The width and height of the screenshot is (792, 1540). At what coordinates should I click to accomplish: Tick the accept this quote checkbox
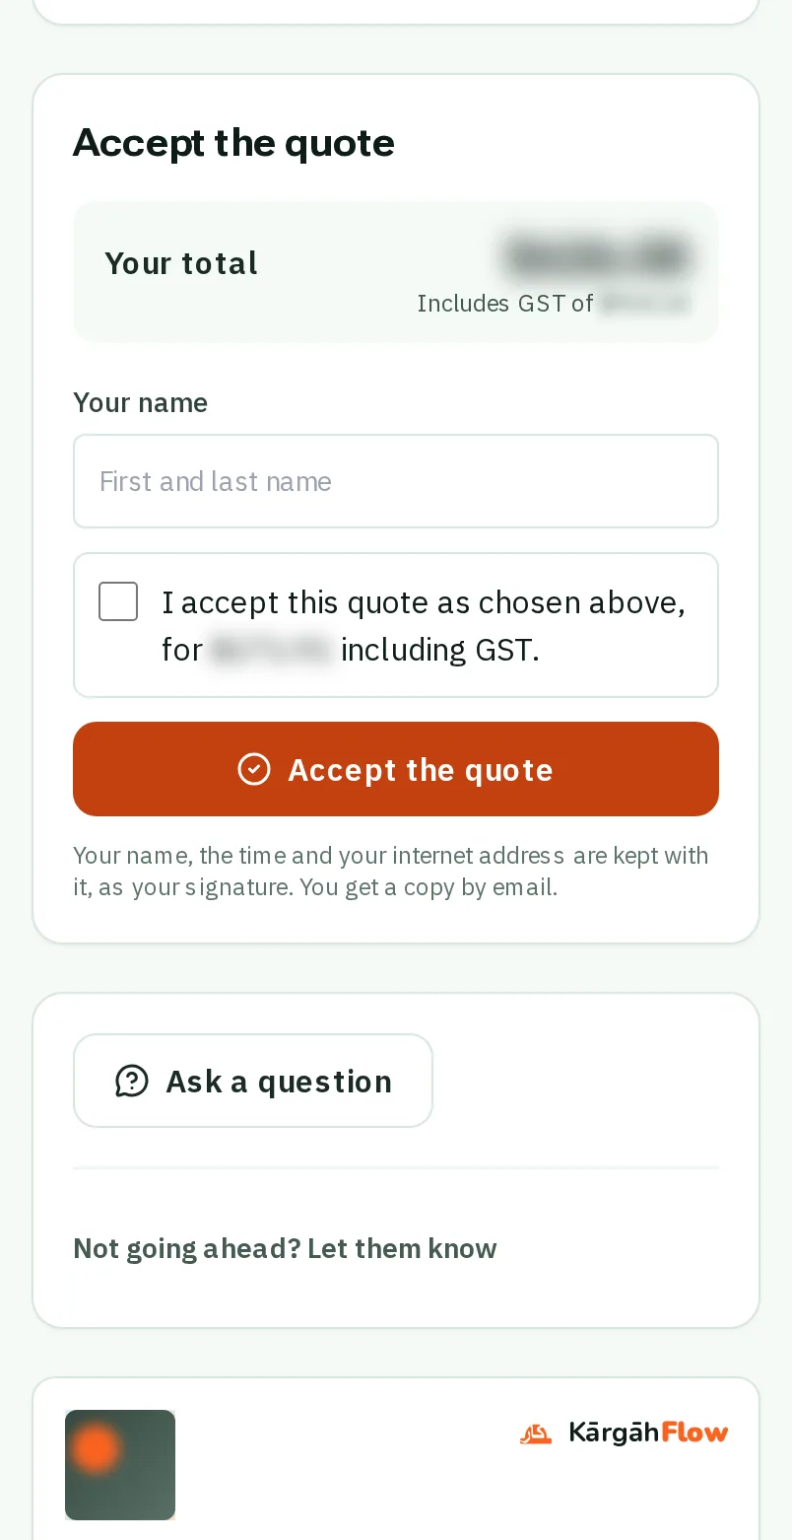pyautogui.click(x=118, y=601)
